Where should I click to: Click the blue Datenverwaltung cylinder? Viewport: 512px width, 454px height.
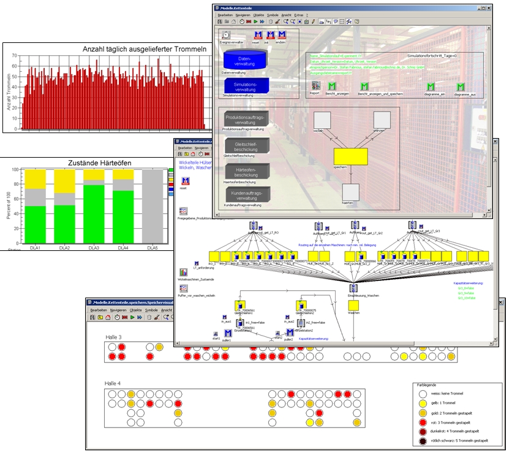click(244, 60)
